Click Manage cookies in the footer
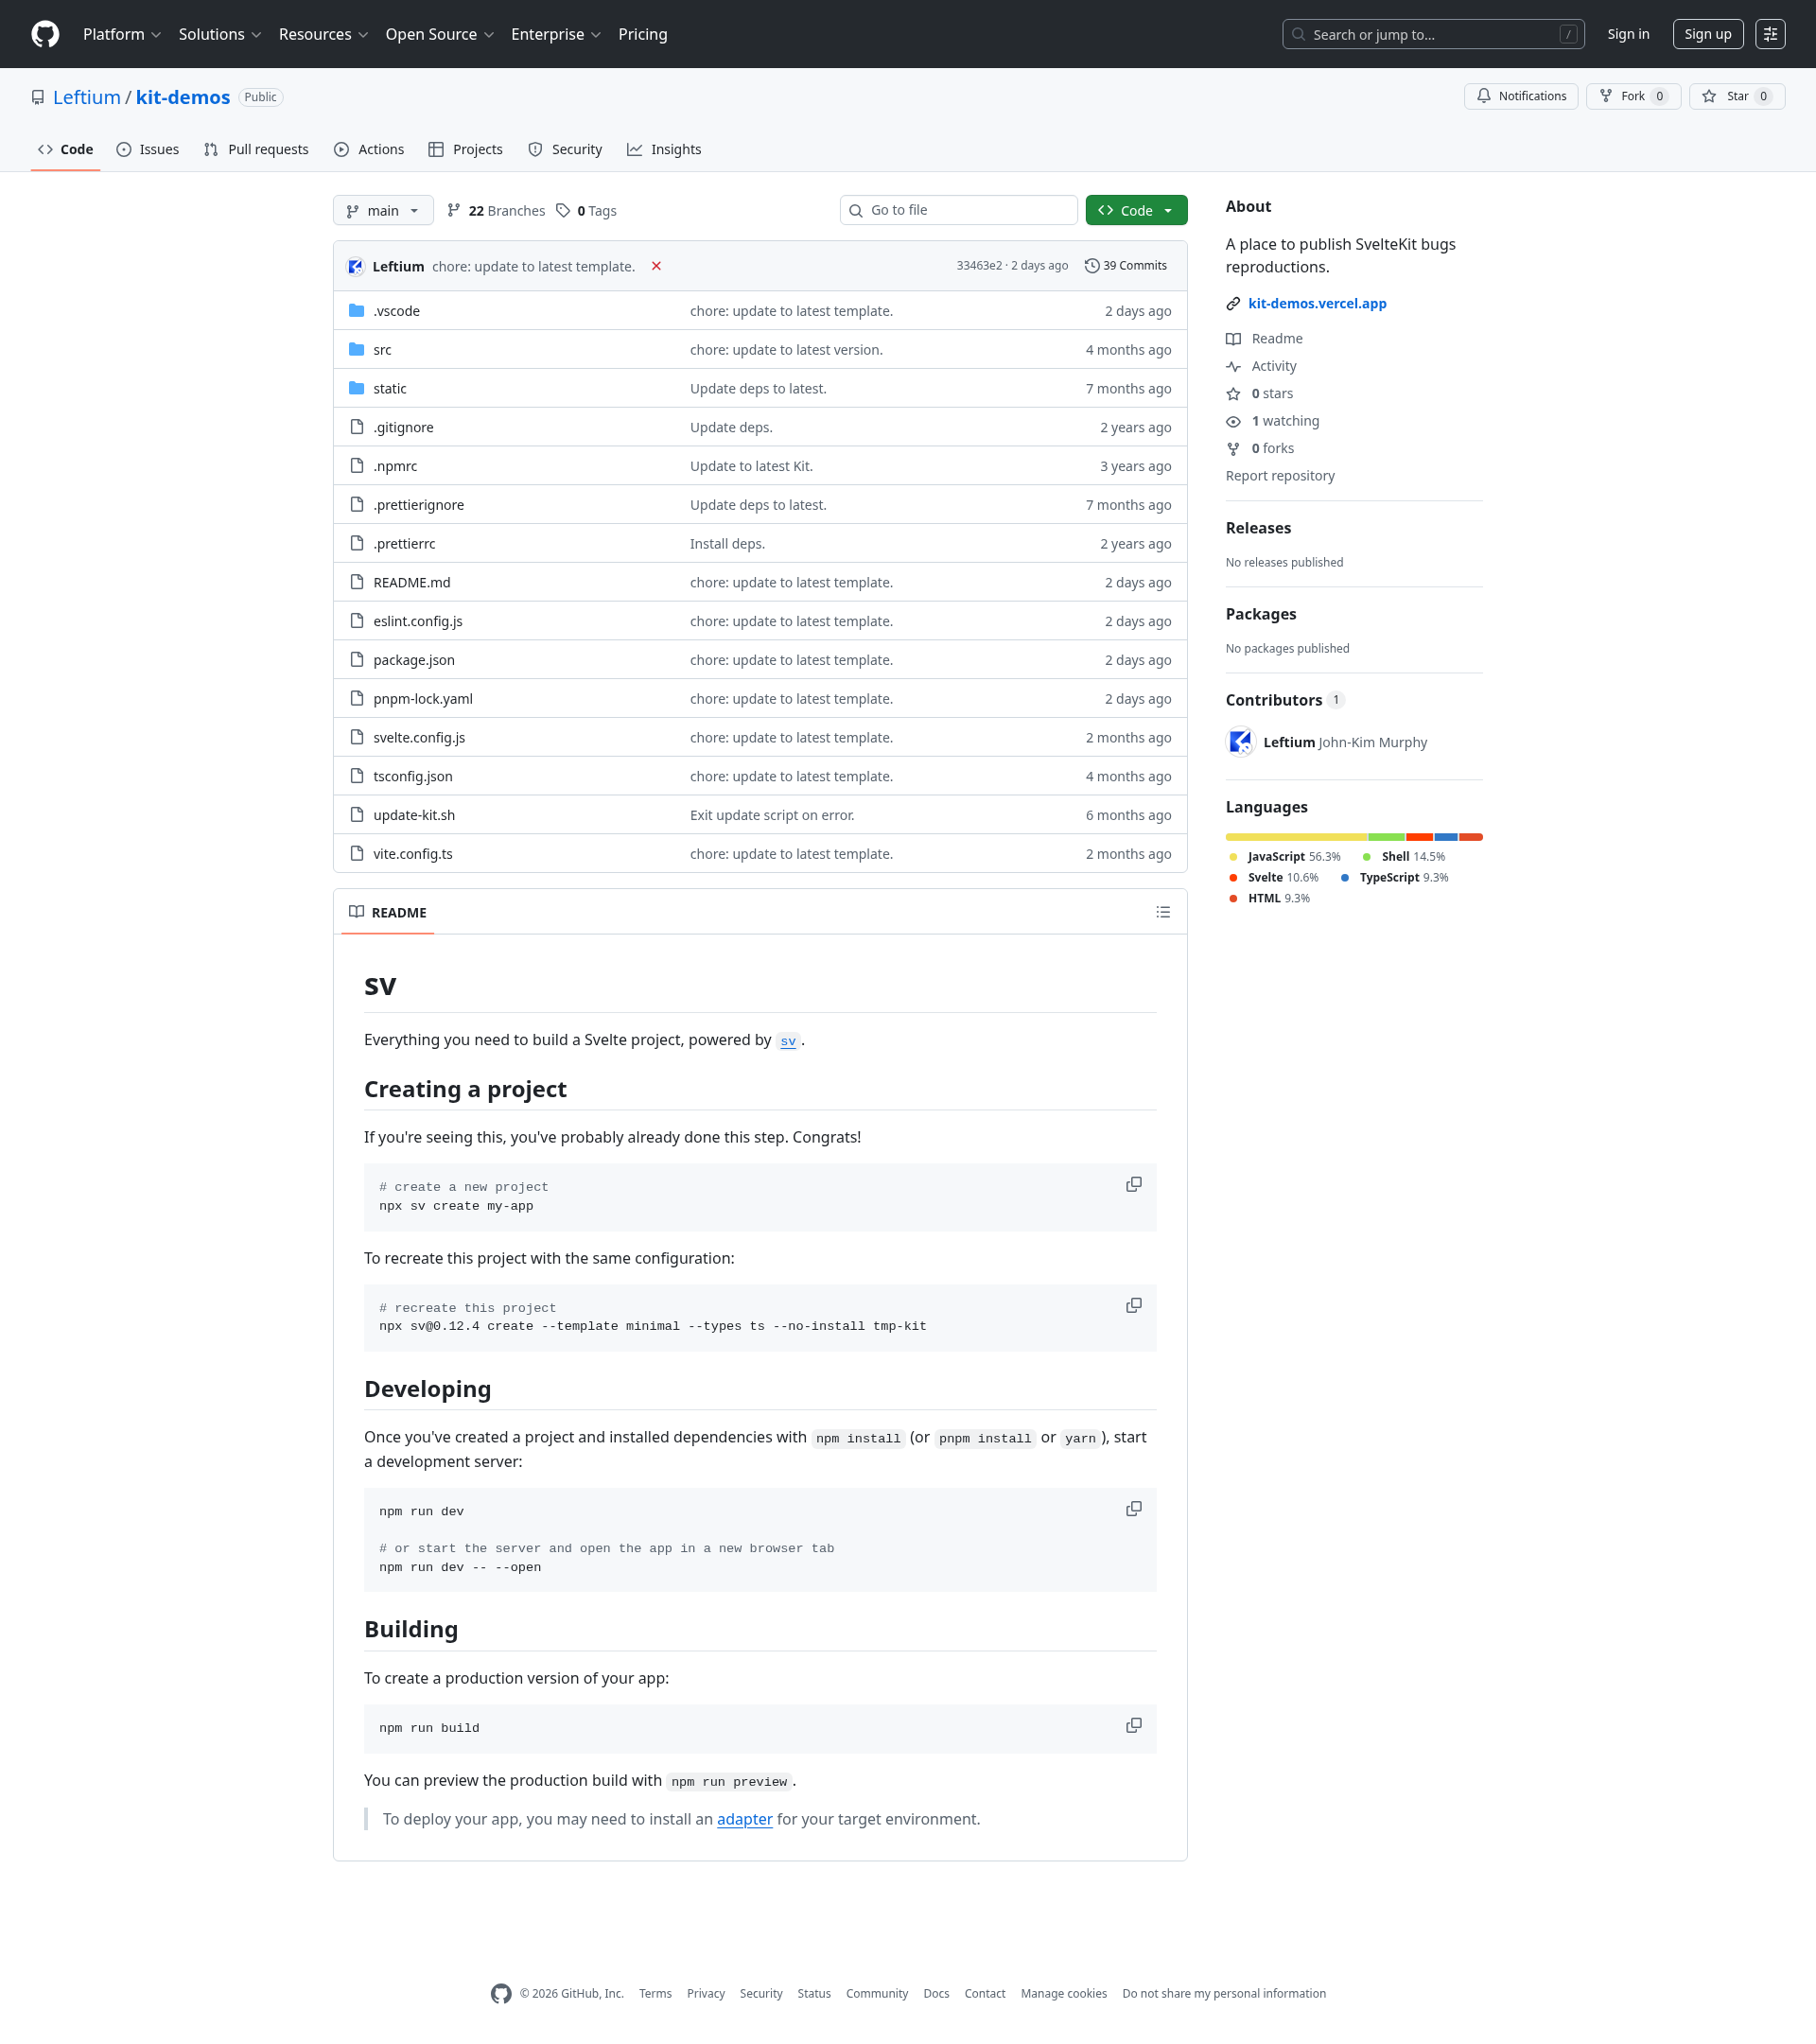1816x2044 pixels. tap(1063, 1993)
